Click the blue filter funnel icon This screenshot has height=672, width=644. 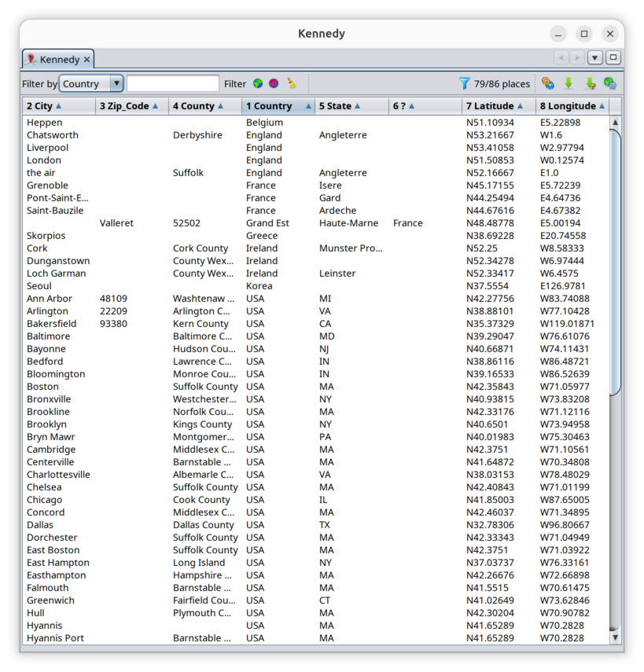[463, 83]
